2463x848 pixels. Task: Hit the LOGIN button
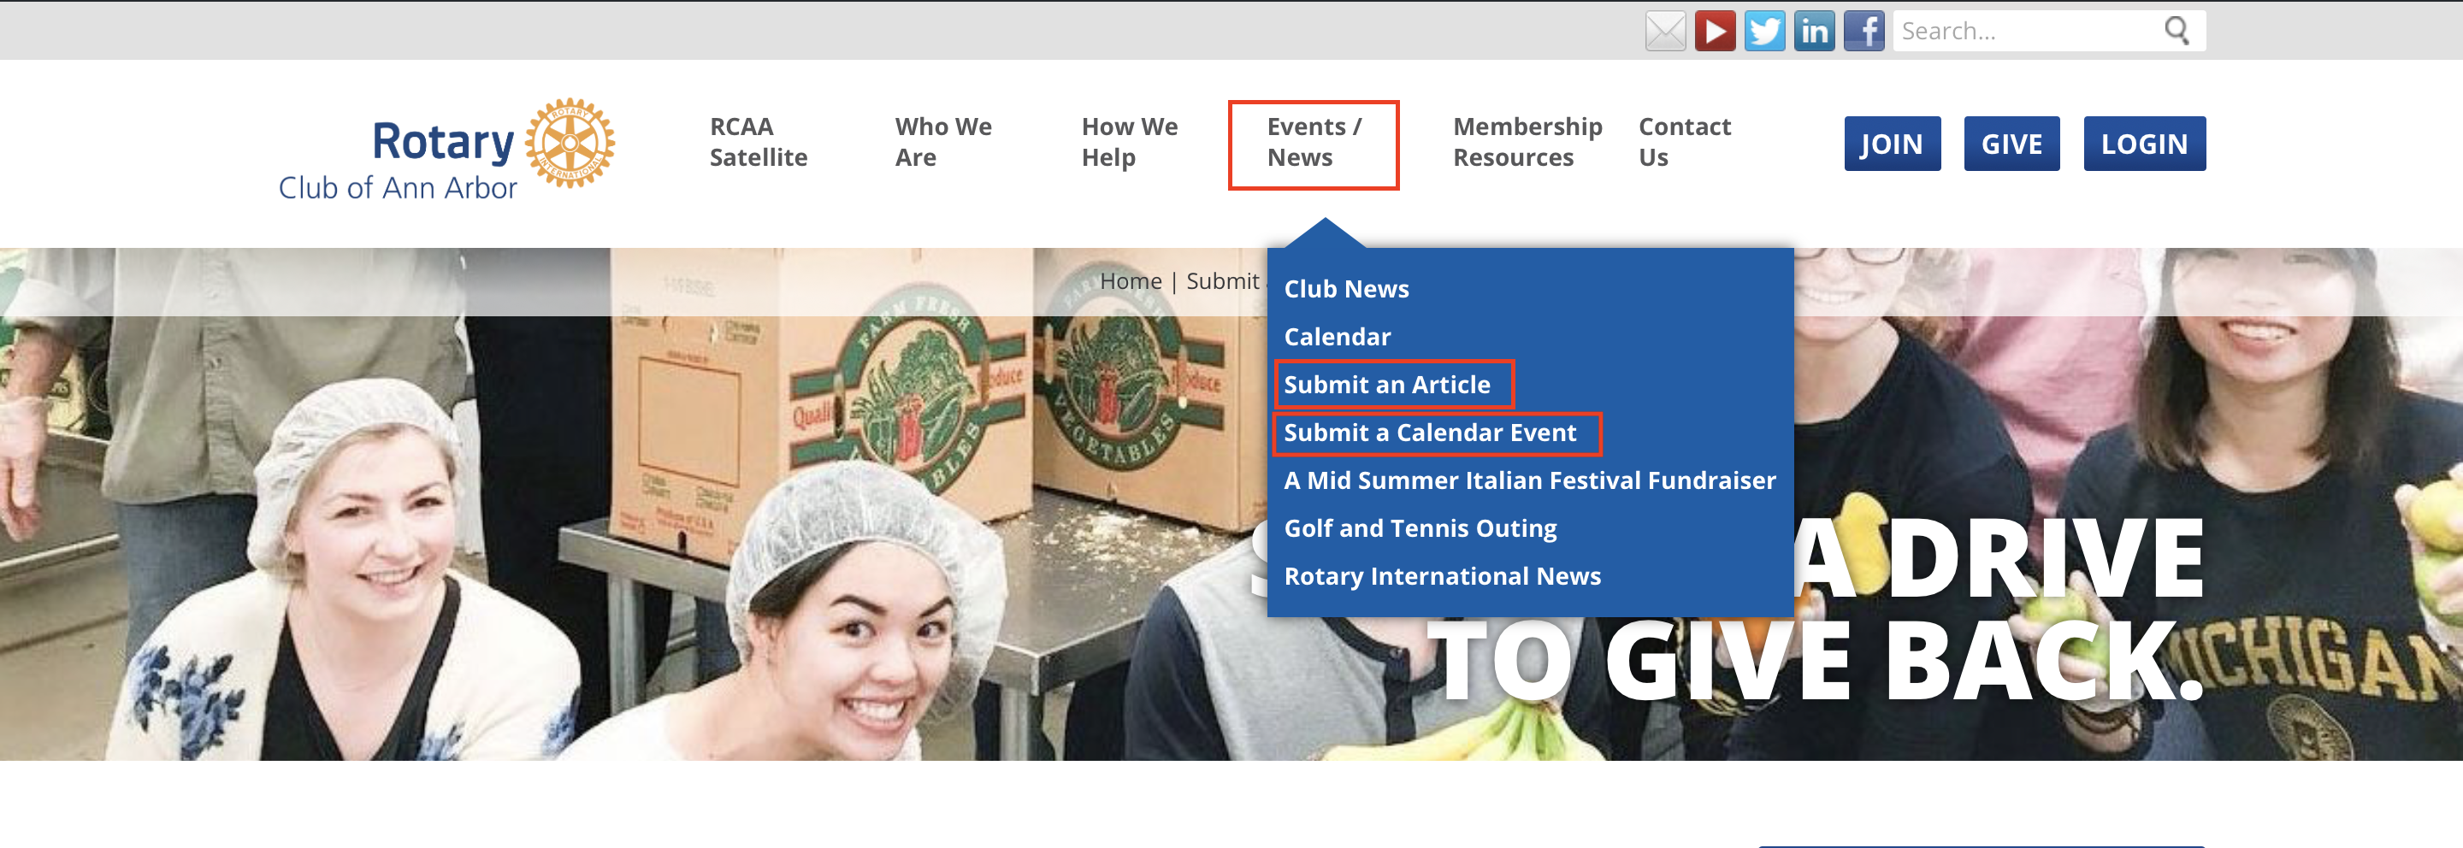pos(2144,144)
